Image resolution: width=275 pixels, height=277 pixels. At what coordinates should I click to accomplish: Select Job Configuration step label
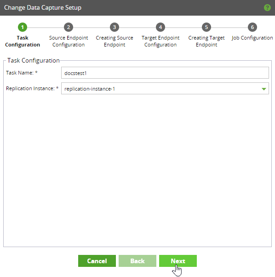pos(252,38)
